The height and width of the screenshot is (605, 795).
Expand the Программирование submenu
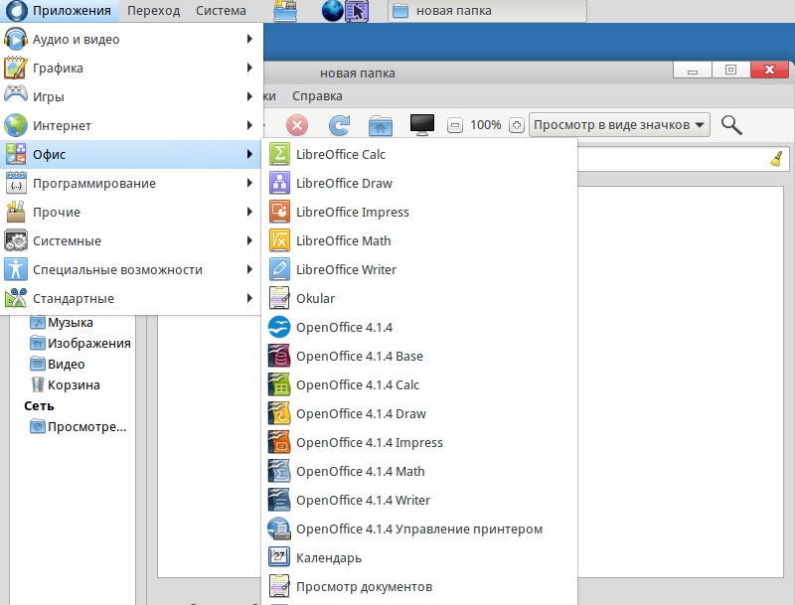point(130,184)
